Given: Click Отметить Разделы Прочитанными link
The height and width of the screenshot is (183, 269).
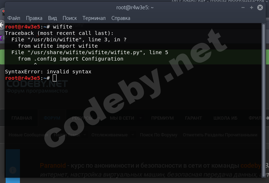Looking at the screenshot, I should (x=220, y=135).
